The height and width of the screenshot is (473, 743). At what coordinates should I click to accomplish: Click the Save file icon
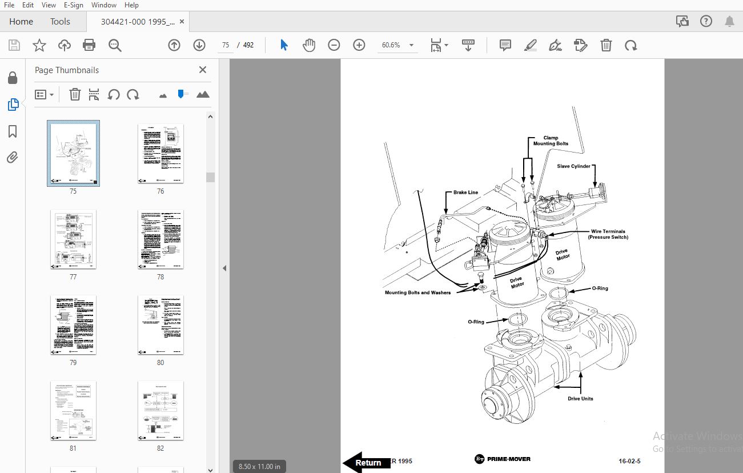[x=14, y=45]
